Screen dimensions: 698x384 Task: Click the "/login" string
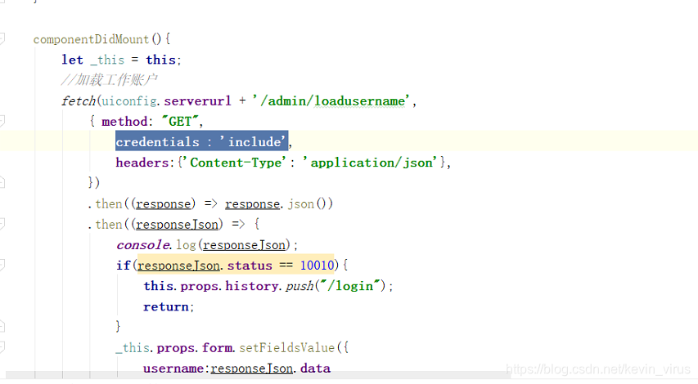pos(349,286)
